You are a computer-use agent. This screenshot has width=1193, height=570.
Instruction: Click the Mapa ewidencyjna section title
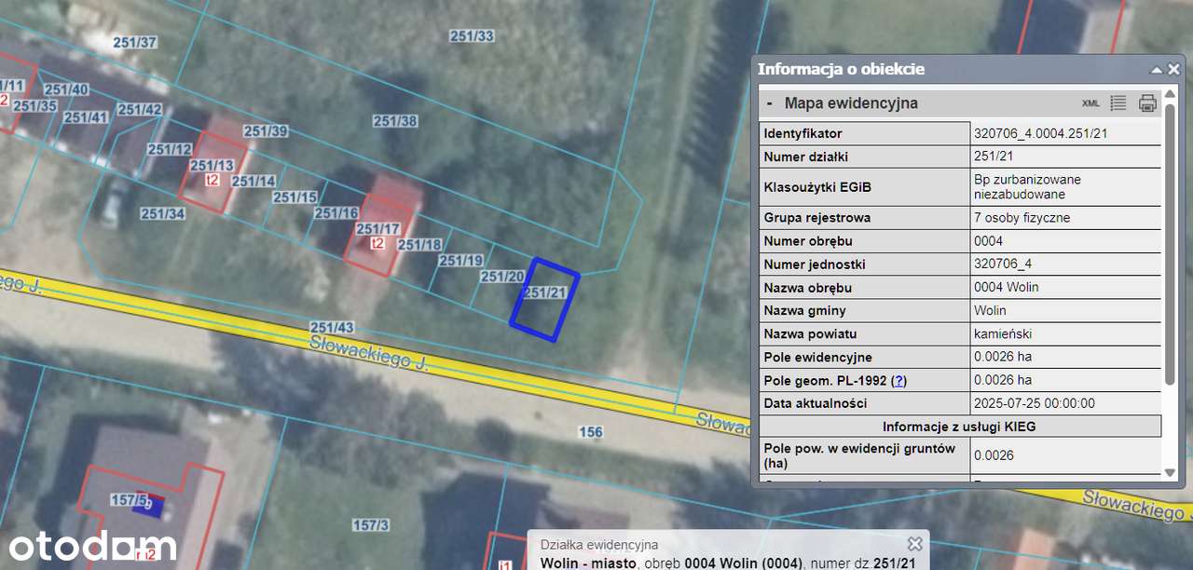coord(851,103)
